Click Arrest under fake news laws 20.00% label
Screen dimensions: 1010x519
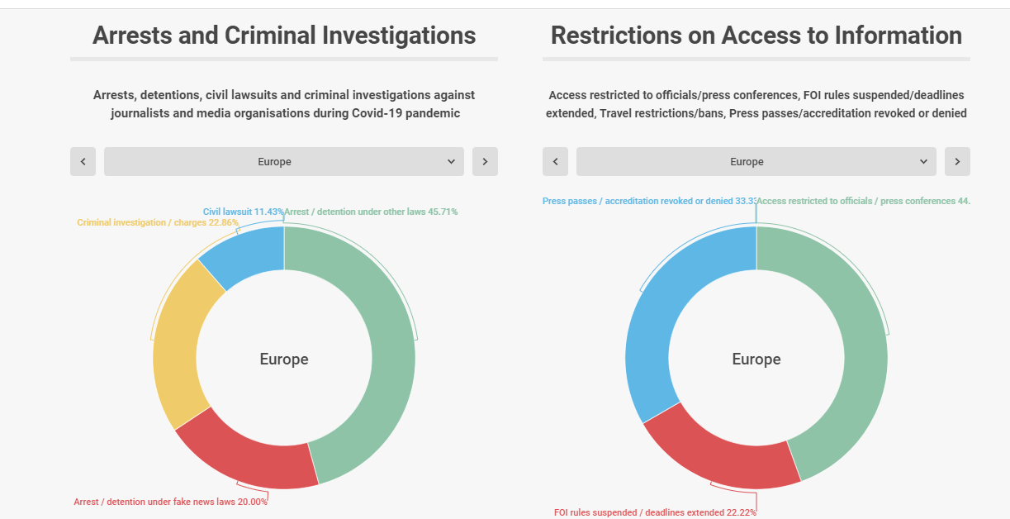point(170,502)
